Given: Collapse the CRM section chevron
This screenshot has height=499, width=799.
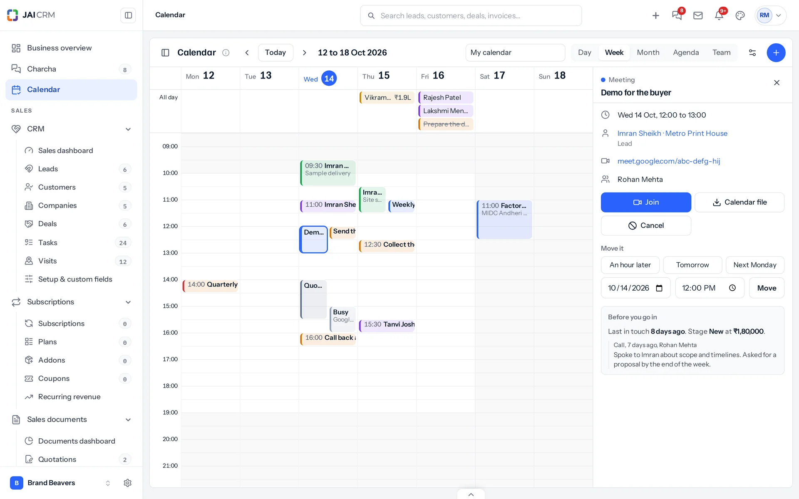Looking at the screenshot, I should (128, 129).
